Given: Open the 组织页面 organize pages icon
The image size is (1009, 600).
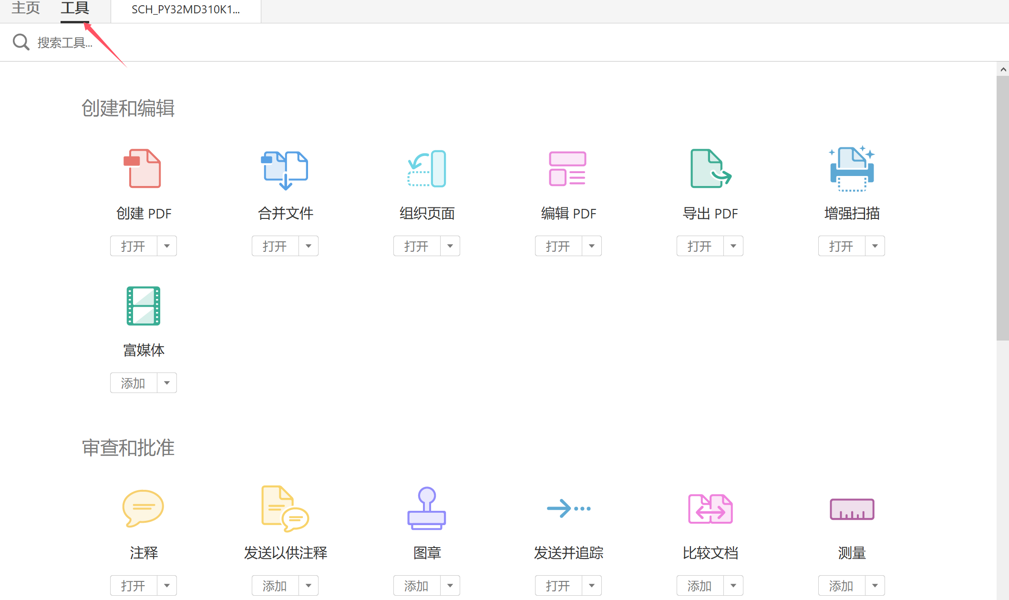Looking at the screenshot, I should coord(427,169).
